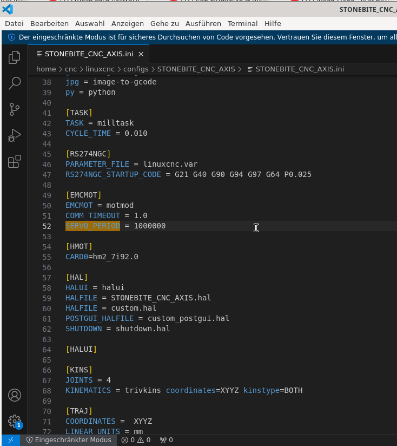Viewport: 397px width, 446px height.
Task: Click 'cnc' in the breadcrumb path
Action: 70,69
